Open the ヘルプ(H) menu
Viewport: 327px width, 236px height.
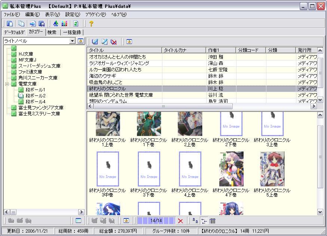pos(119,14)
